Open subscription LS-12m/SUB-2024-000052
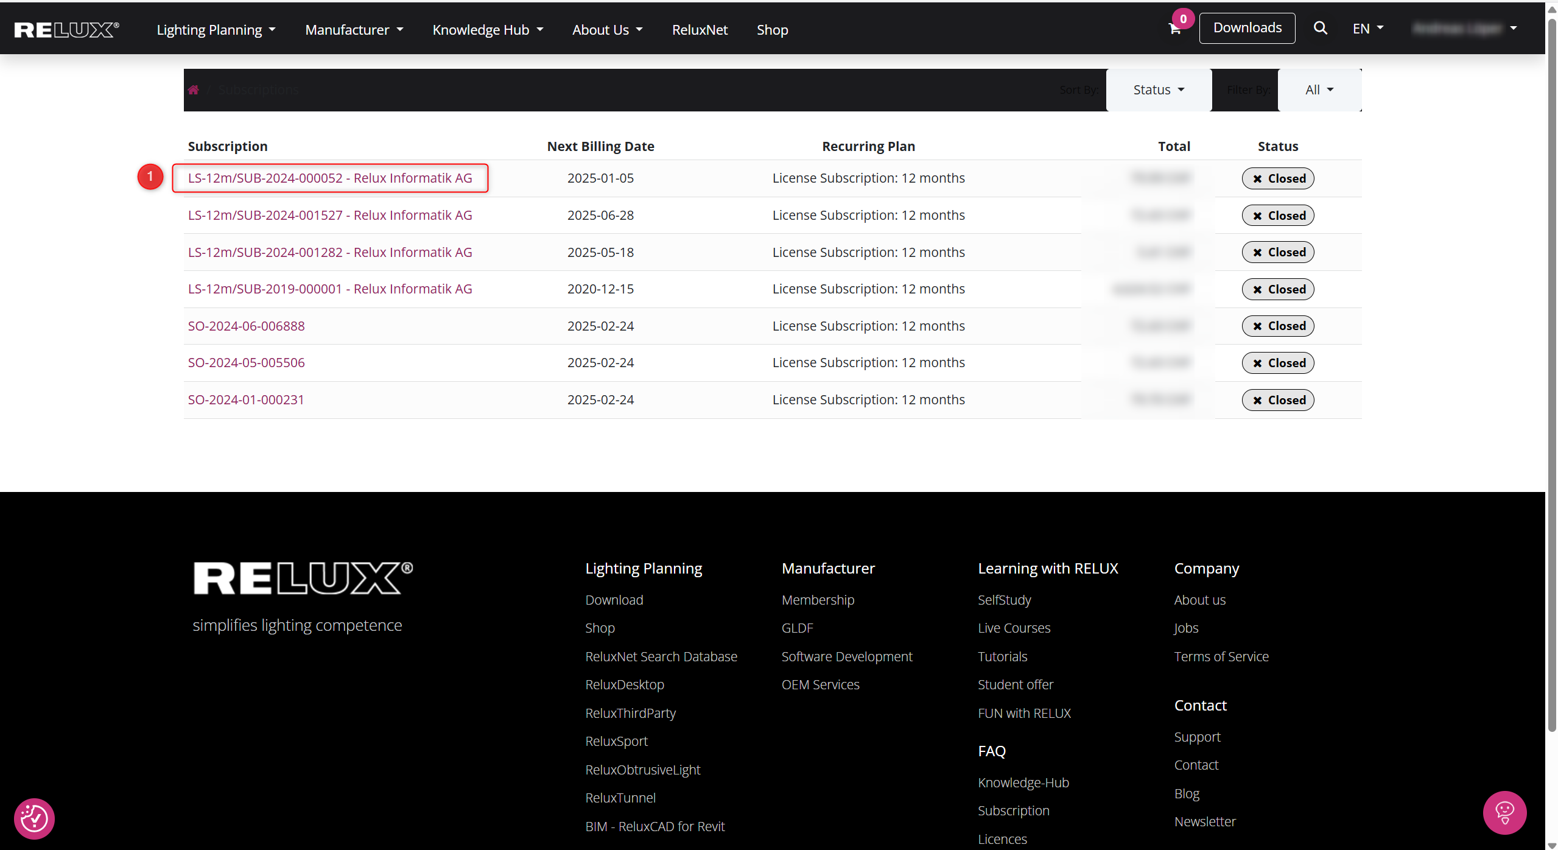Image resolution: width=1558 pixels, height=850 pixels. (330, 178)
